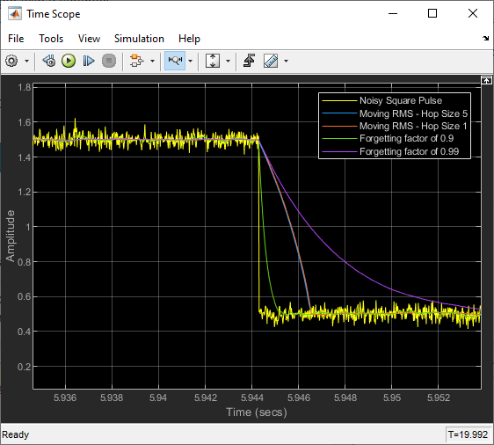
Task: Toggle the Cursor Measurements ruler icon
Action: tap(271, 61)
